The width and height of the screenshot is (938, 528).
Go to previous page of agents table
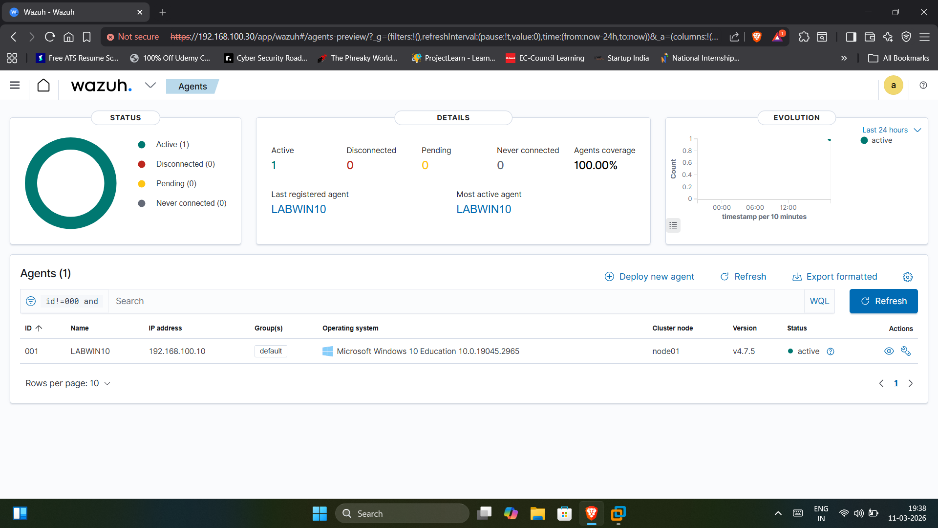[881, 383]
